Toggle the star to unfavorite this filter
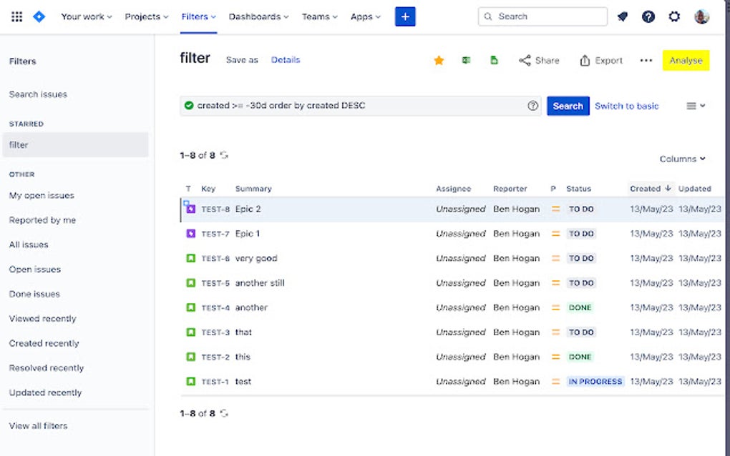The height and width of the screenshot is (456, 730). (439, 60)
